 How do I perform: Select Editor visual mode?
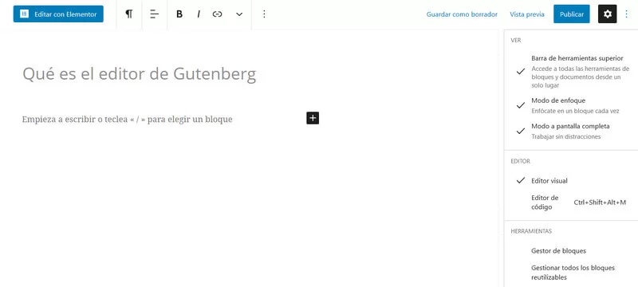(x=571, y=180)
